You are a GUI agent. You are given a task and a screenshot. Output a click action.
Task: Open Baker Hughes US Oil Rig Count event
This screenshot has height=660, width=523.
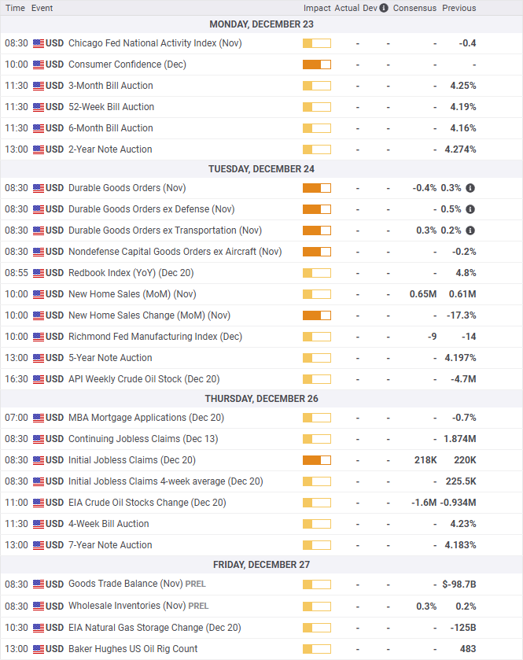click(133, 649)
